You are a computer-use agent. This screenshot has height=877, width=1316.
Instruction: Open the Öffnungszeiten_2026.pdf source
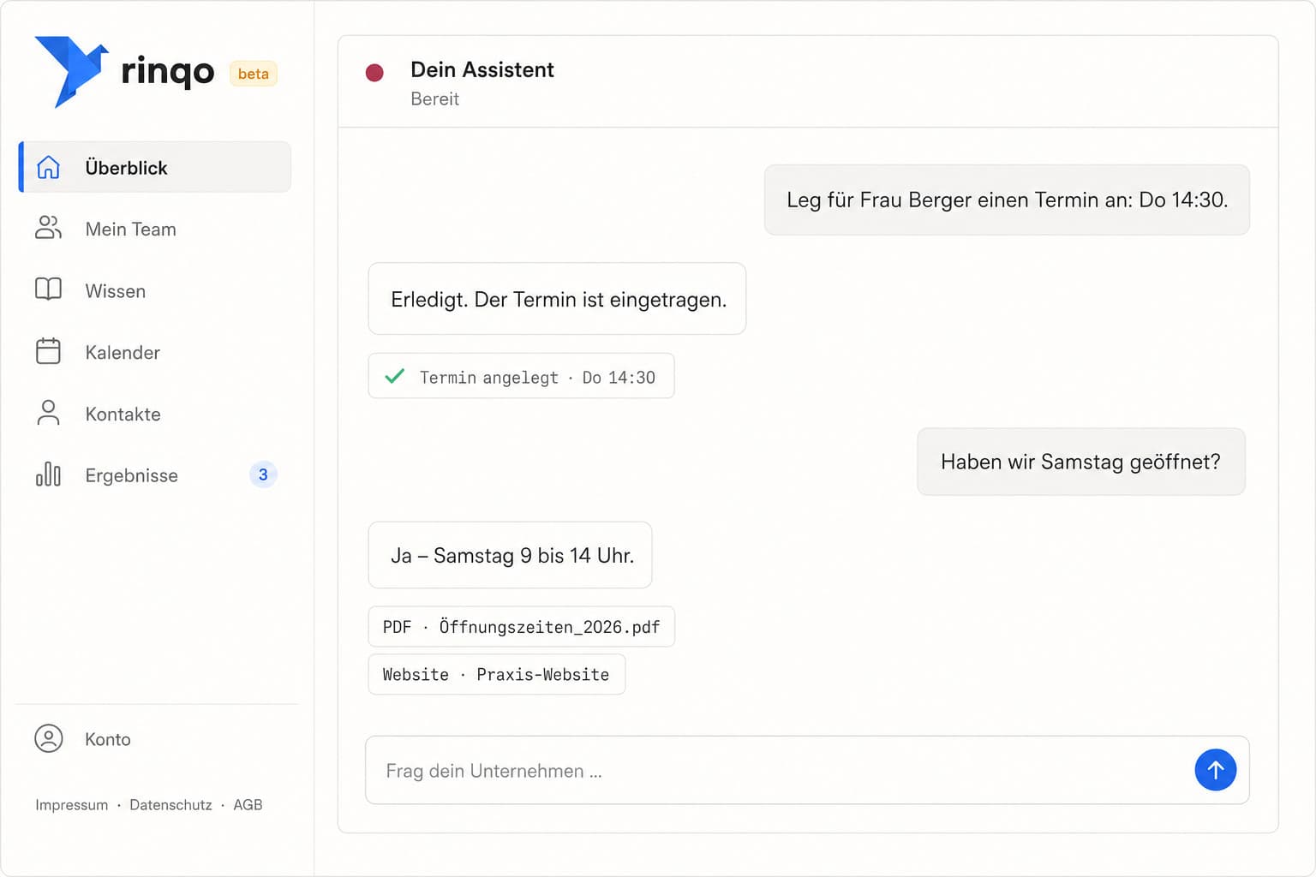click(x=521, y=626)
